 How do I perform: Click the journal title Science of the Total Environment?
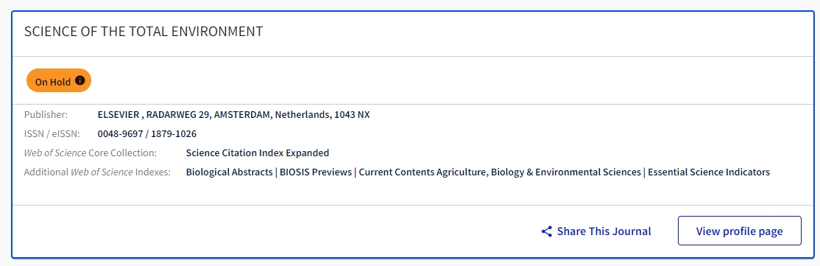(x=144, y=32)
